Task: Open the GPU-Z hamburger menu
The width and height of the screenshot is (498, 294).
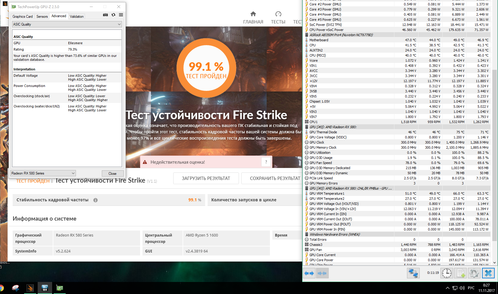Action: click(121, 15)
